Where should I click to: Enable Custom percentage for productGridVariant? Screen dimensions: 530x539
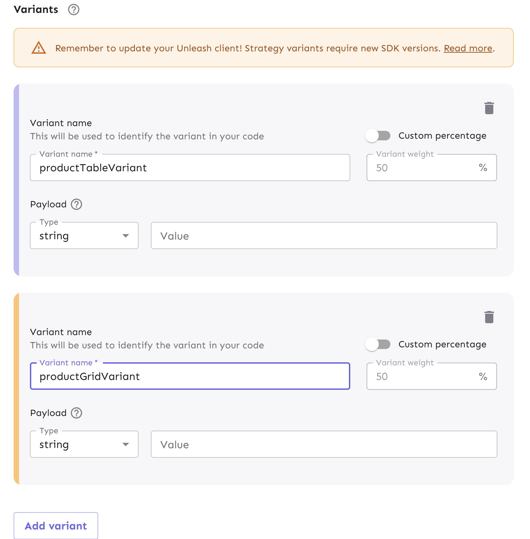[378, 344]
